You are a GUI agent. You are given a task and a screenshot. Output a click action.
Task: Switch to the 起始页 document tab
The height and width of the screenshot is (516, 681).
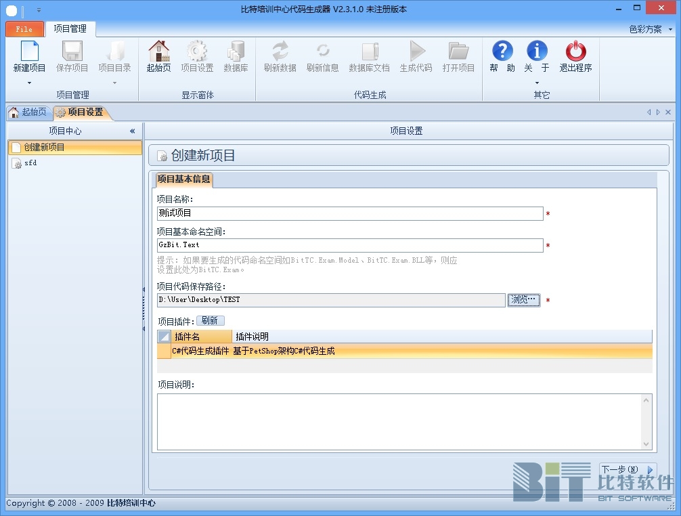28,112
